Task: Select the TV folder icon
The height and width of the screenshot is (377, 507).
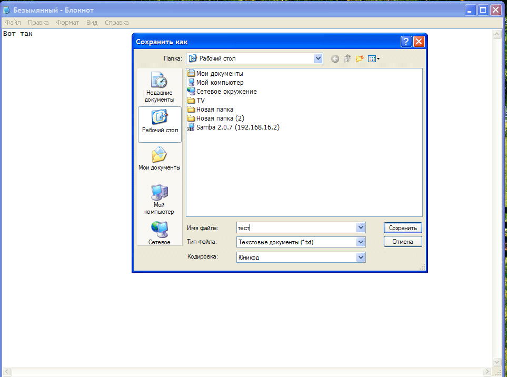Action: click(x=191, y=100)
